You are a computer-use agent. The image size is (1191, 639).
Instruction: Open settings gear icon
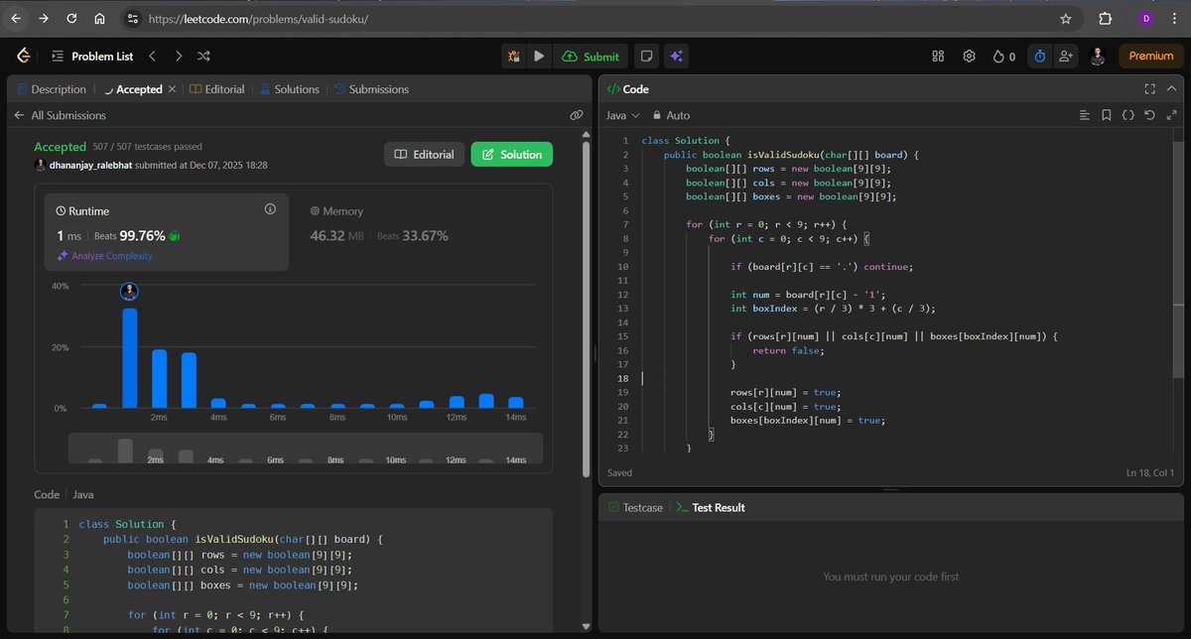tap(970, 57)
